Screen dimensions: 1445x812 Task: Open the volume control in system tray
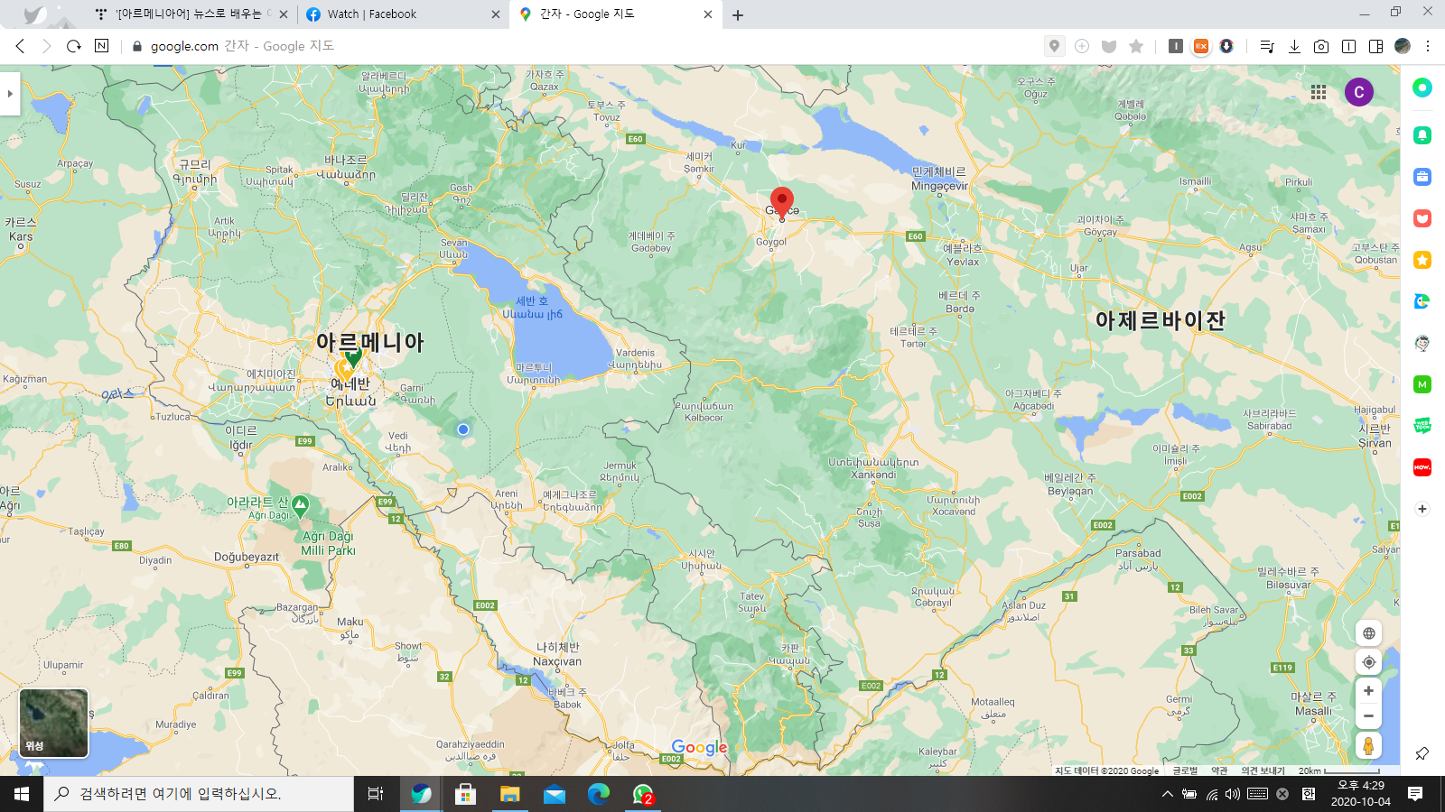[1233, 794]
